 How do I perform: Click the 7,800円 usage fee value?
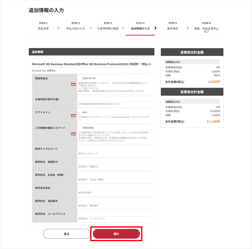(x=216, y=71)
